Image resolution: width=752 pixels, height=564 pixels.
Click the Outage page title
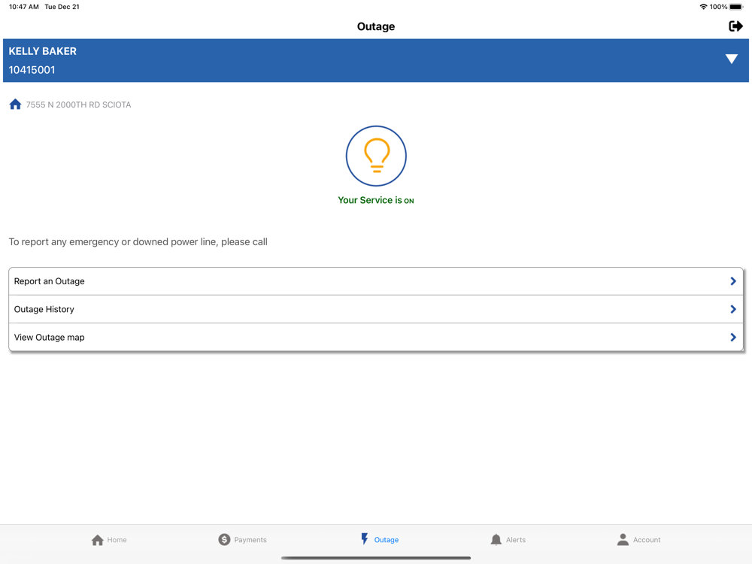(x=376, y=26)
